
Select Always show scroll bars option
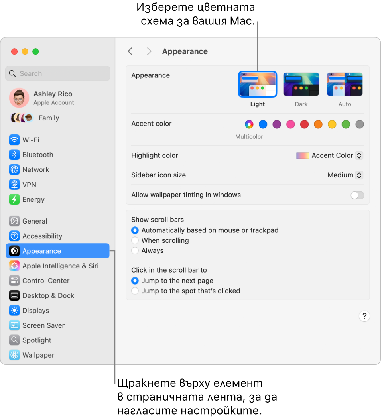coord(135,251)
